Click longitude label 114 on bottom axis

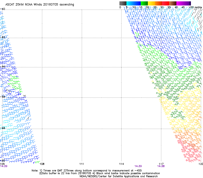tap(122, 164)
